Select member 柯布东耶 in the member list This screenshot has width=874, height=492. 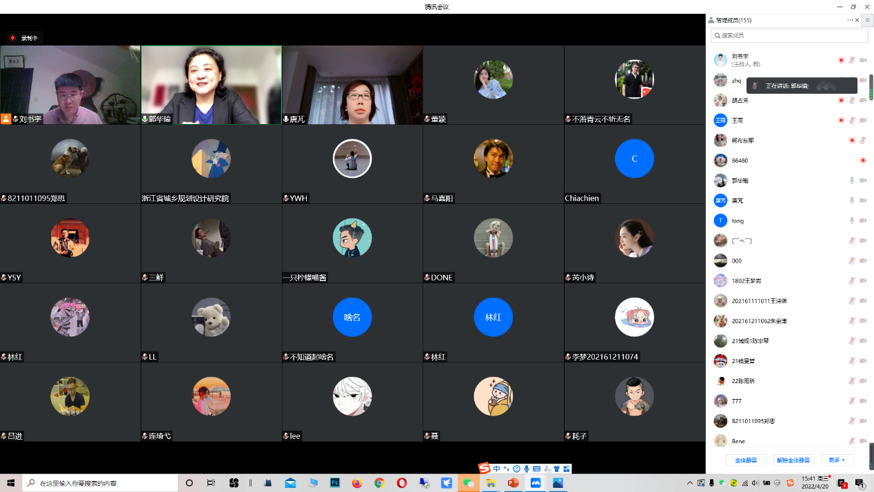742,141
